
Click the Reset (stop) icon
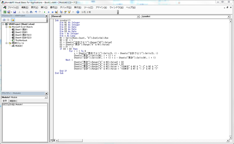pyautogui.click(x=52, y=12)
